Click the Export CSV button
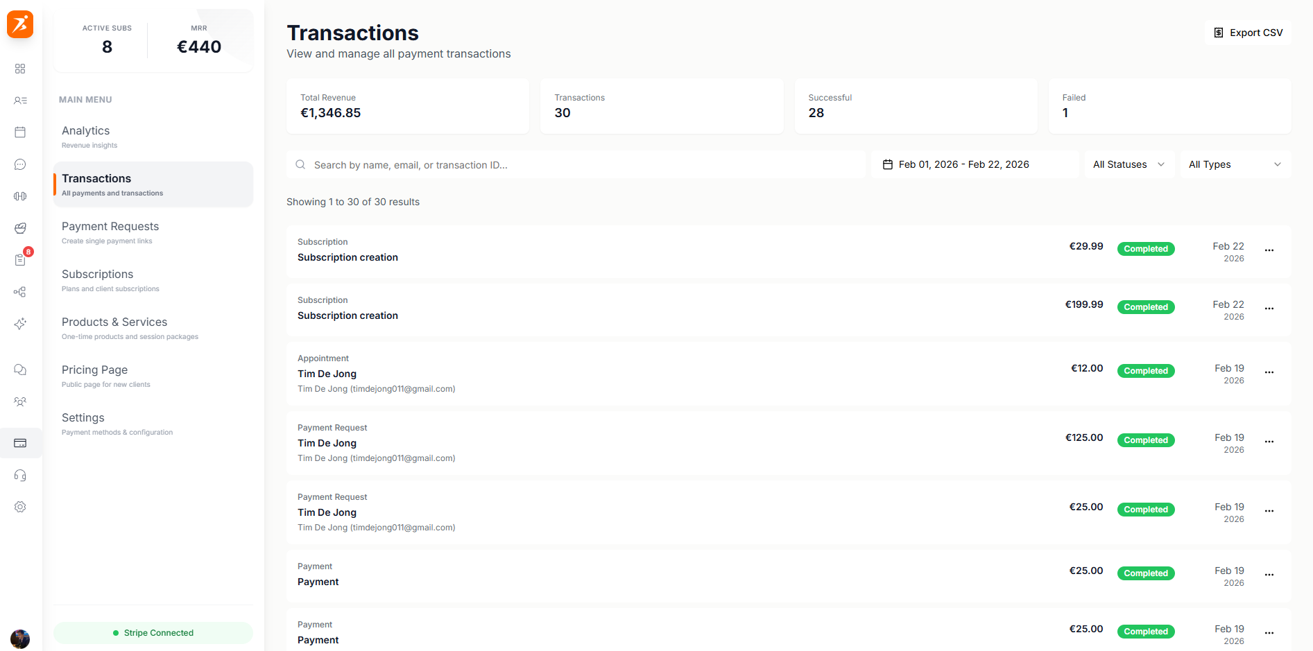 point(1248,32)
